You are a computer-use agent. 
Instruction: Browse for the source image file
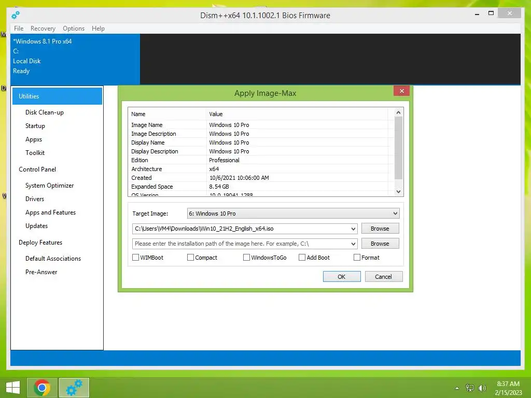pos(380,229)
